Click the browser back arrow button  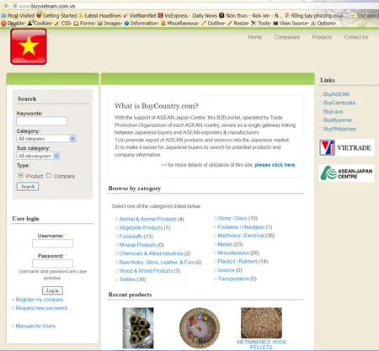tap(6, 6)
